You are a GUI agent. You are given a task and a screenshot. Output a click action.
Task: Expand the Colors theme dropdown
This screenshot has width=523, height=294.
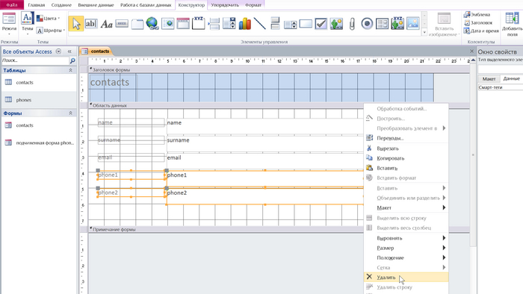(x=49, y=19)
